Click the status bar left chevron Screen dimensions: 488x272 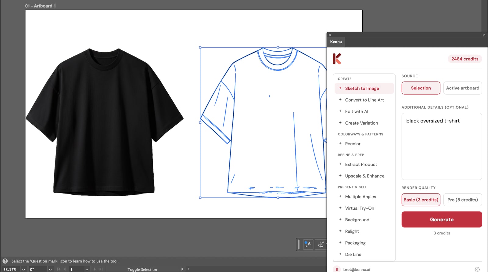point(189,269)
